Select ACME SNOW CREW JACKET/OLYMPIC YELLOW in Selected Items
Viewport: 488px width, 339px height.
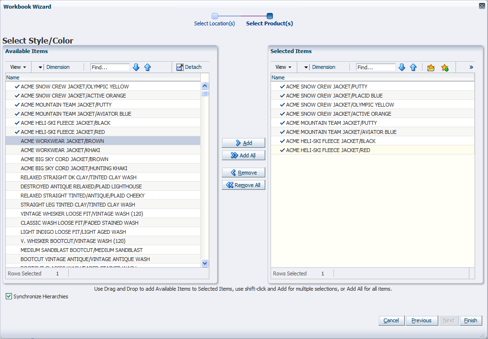372,105
